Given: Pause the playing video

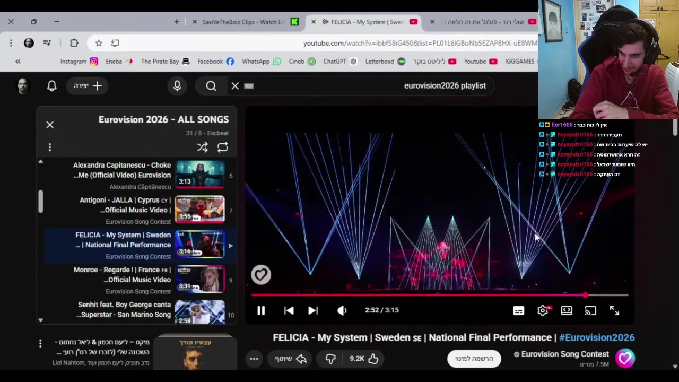Looking at the screenshot, I should 261,311.
